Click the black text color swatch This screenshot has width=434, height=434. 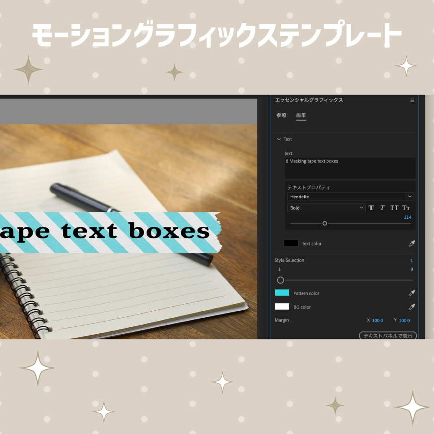[x=291, y=243]
